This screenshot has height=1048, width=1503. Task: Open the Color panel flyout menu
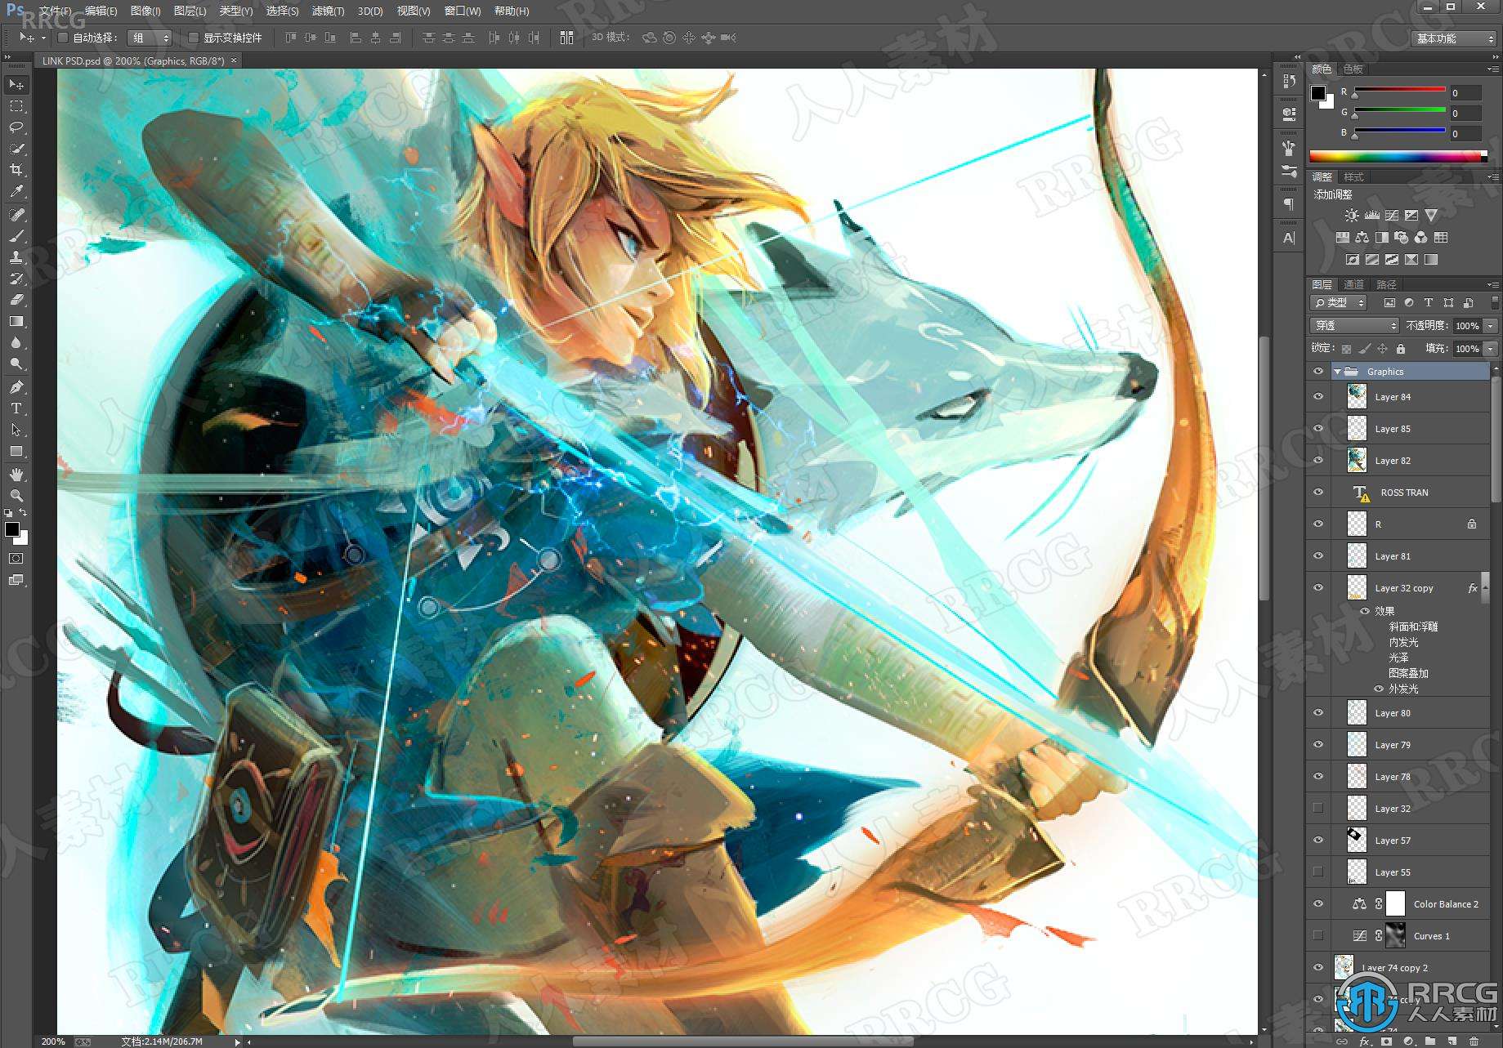(x=1492, y=69)
